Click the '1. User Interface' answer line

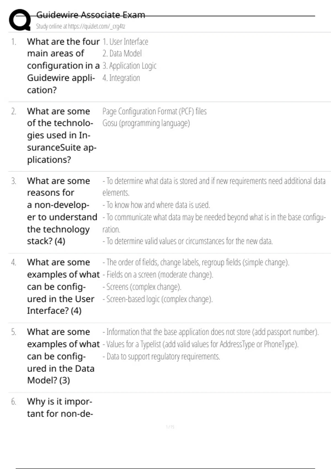pos(126,42)
